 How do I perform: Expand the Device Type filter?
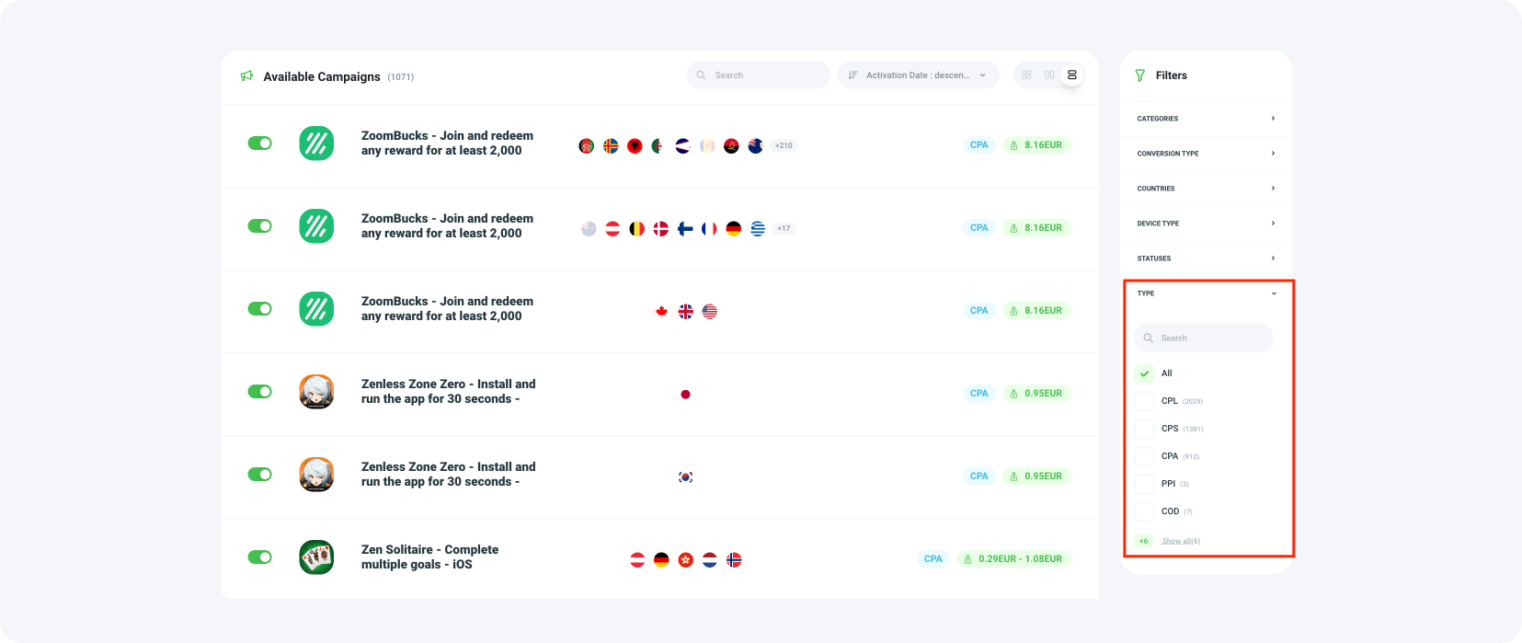click(x=1206, y=224)
